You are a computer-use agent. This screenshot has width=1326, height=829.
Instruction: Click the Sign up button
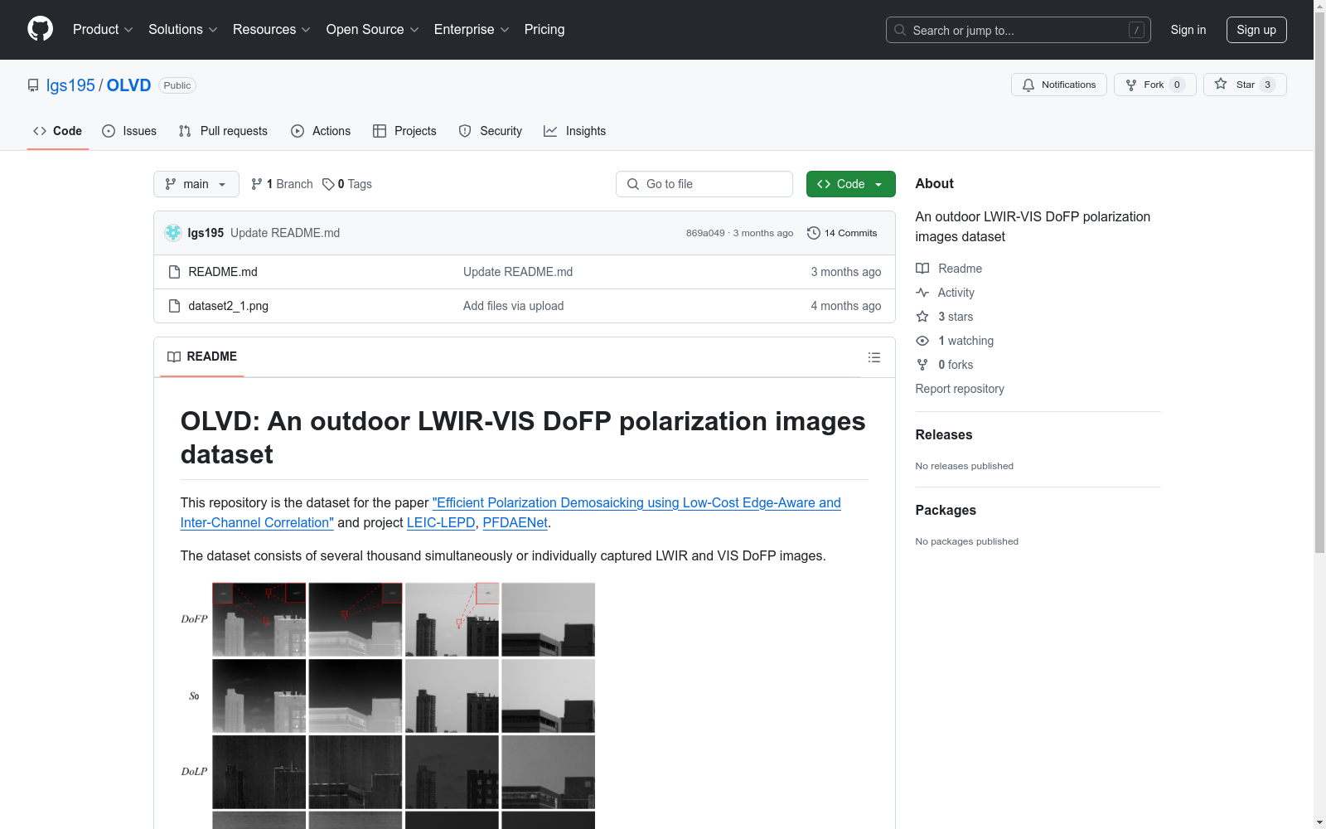point(1256,30)
